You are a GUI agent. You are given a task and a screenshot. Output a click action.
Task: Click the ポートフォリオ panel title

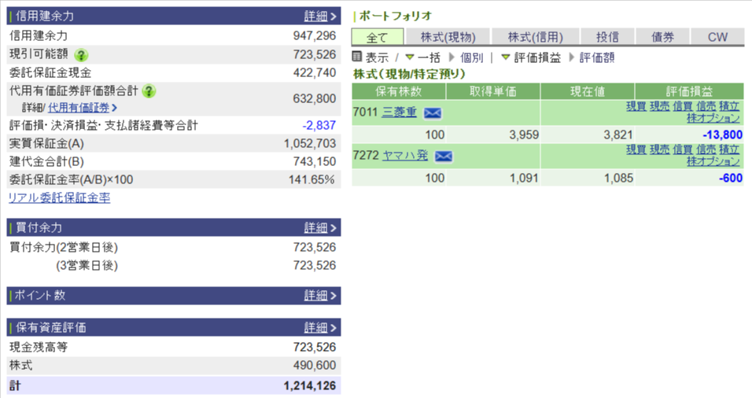395,16
